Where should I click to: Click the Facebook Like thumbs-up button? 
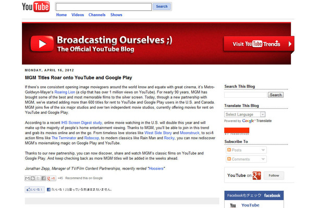tap(35, 190)
